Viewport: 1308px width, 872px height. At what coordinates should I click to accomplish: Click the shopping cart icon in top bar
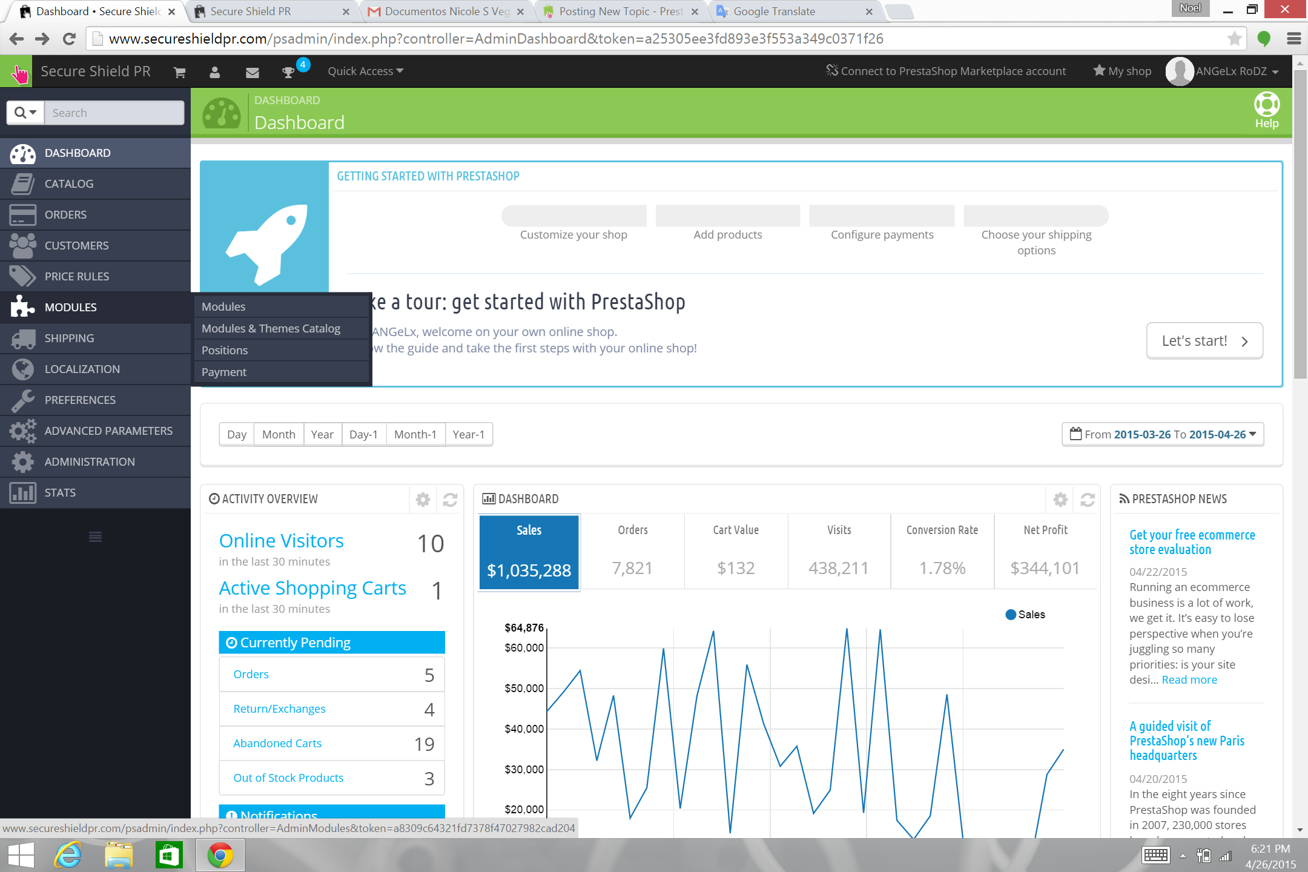pyautogui.click(x=179, y=72)
